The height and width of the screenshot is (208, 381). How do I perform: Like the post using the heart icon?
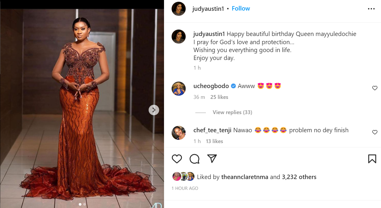[x=177, y=159]
